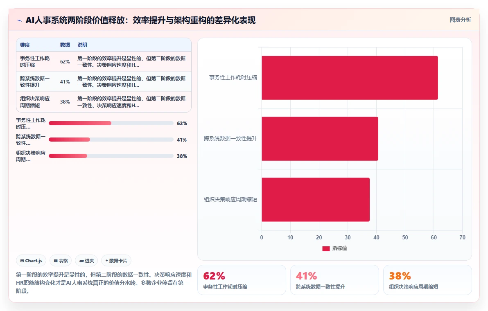Click table cell 事务性工作耗时压缩
Screen dimensions: 488x311
[35, 61]
